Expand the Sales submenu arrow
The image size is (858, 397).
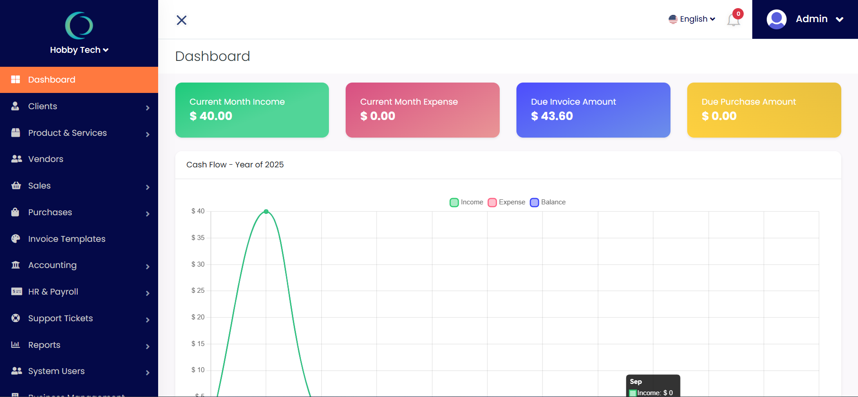(x=147, y=187)
